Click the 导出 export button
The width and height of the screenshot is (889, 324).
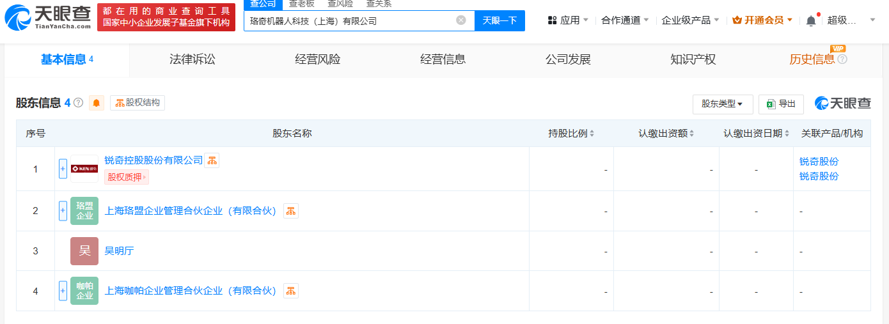[781, 104]
